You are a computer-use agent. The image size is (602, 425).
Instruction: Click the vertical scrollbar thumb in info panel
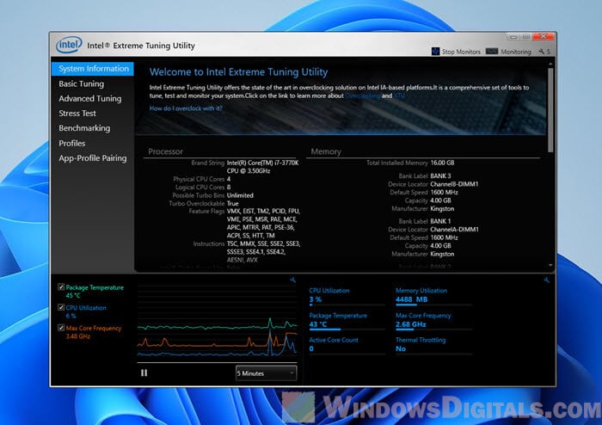click(550, 110)
